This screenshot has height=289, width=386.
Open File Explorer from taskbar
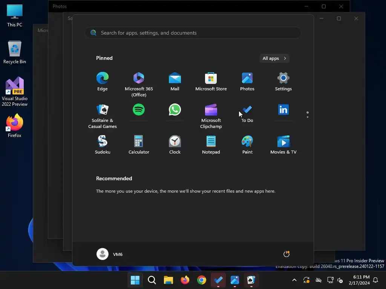(x=168, y=280)
